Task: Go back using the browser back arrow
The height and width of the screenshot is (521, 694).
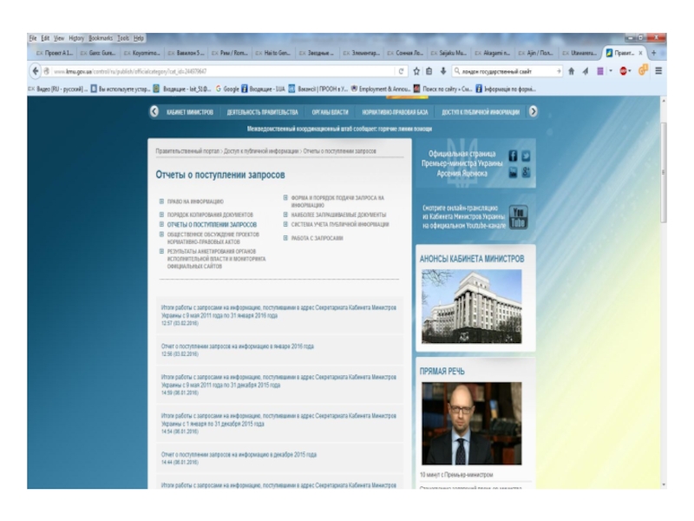Action: coord(36,71)
